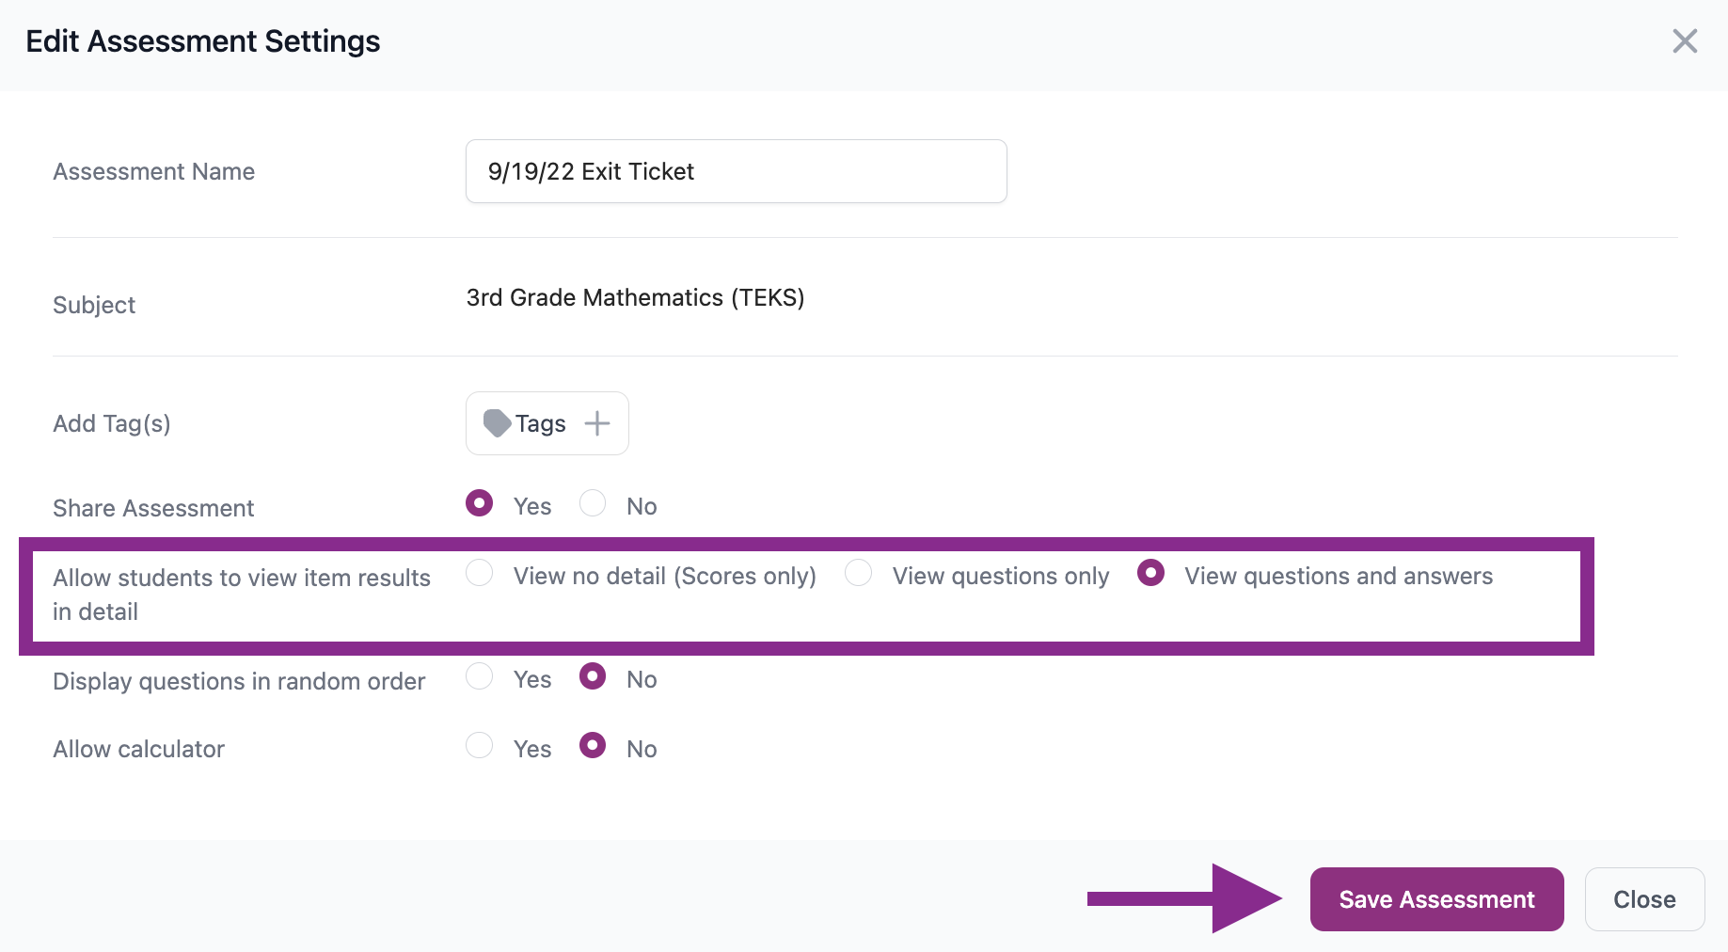The width and height of the screenshot is (1728, 952).
Task: Click the Edit Assessment Settings title
Action: (202, 41)
